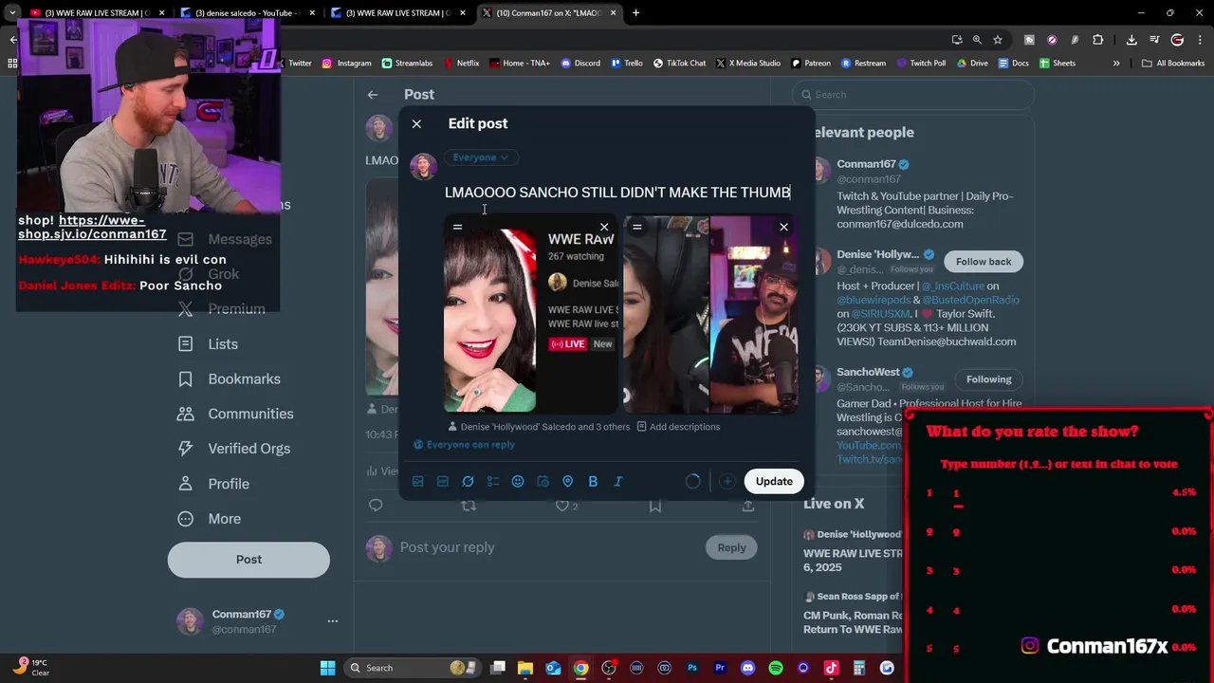Click tagged people Denise 'Hollywood' Salcedo and 3 others
The width and height of the screenshot is (1214, 683).
click(538, 427)
